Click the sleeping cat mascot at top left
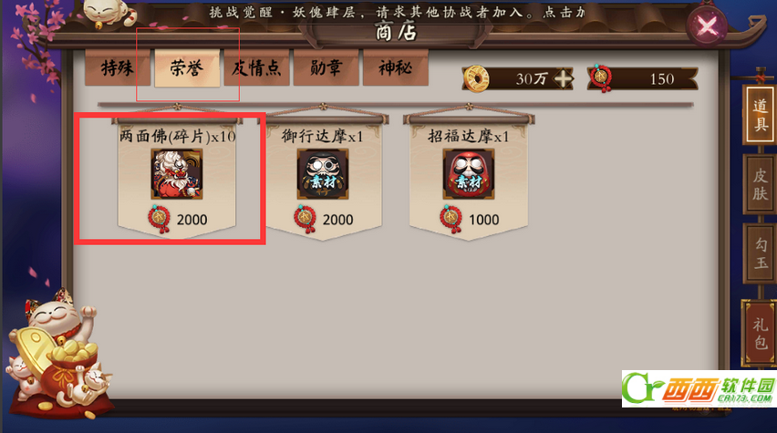Screen dimensions: 777x433 (x=110, y=14)
